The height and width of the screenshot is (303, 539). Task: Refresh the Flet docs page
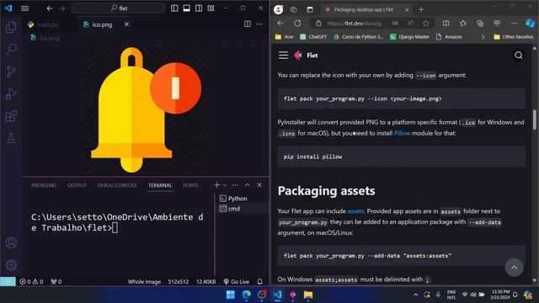tap(297, 23)
